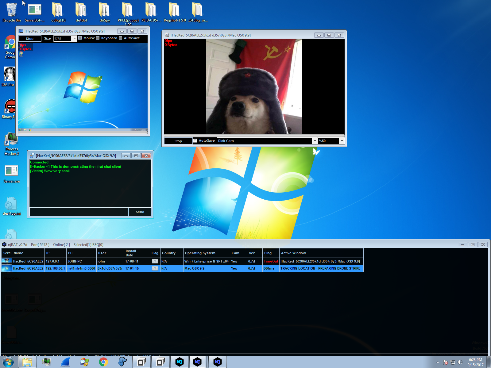
Task: Launch Wireshark from the taskbar
Action: coord(65,362)
